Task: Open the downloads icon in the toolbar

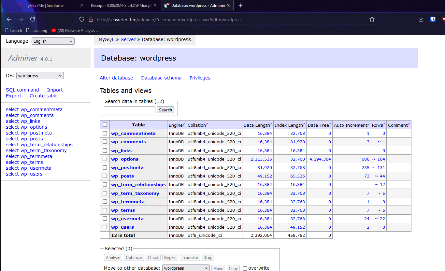Action: click(x=421, y=20)
